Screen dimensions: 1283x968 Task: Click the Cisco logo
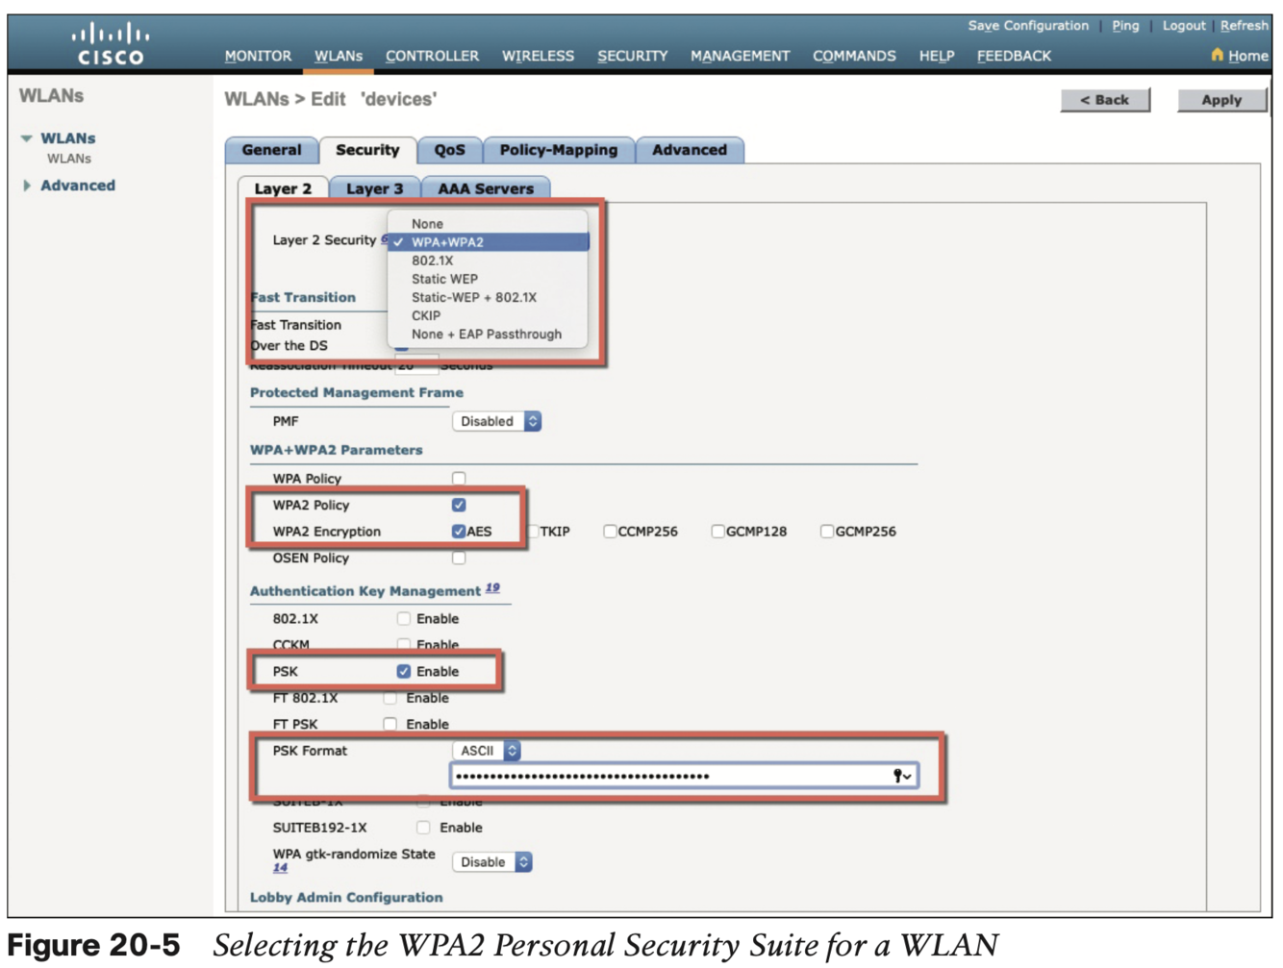click(111, 44)
